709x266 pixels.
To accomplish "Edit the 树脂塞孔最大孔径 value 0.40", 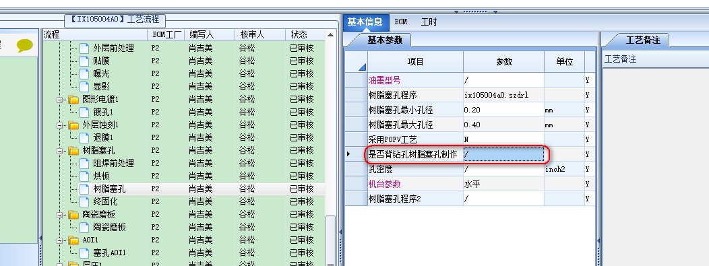I will (503, 125).
